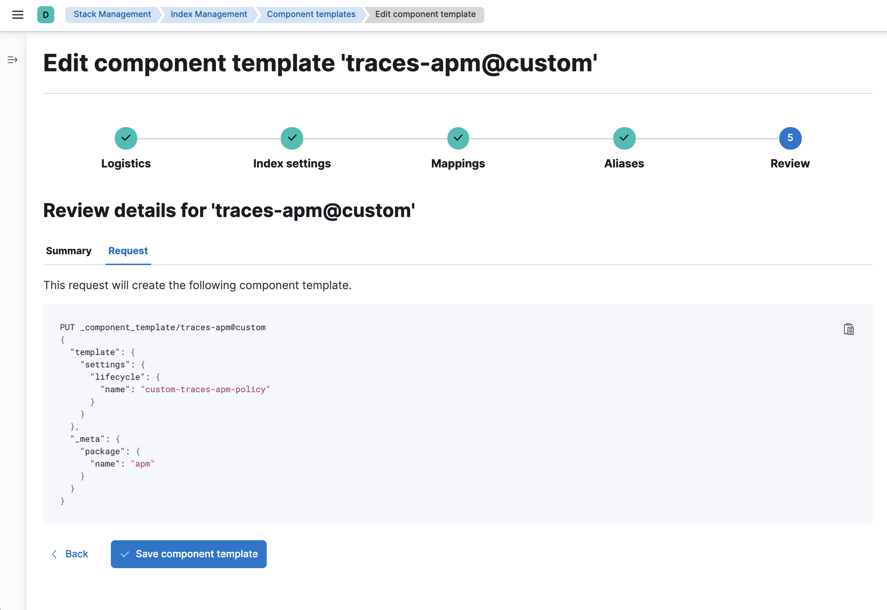This screenshot has height=610, width=887.
Task: Select step 5 Review circle
Action: (790, 138)
